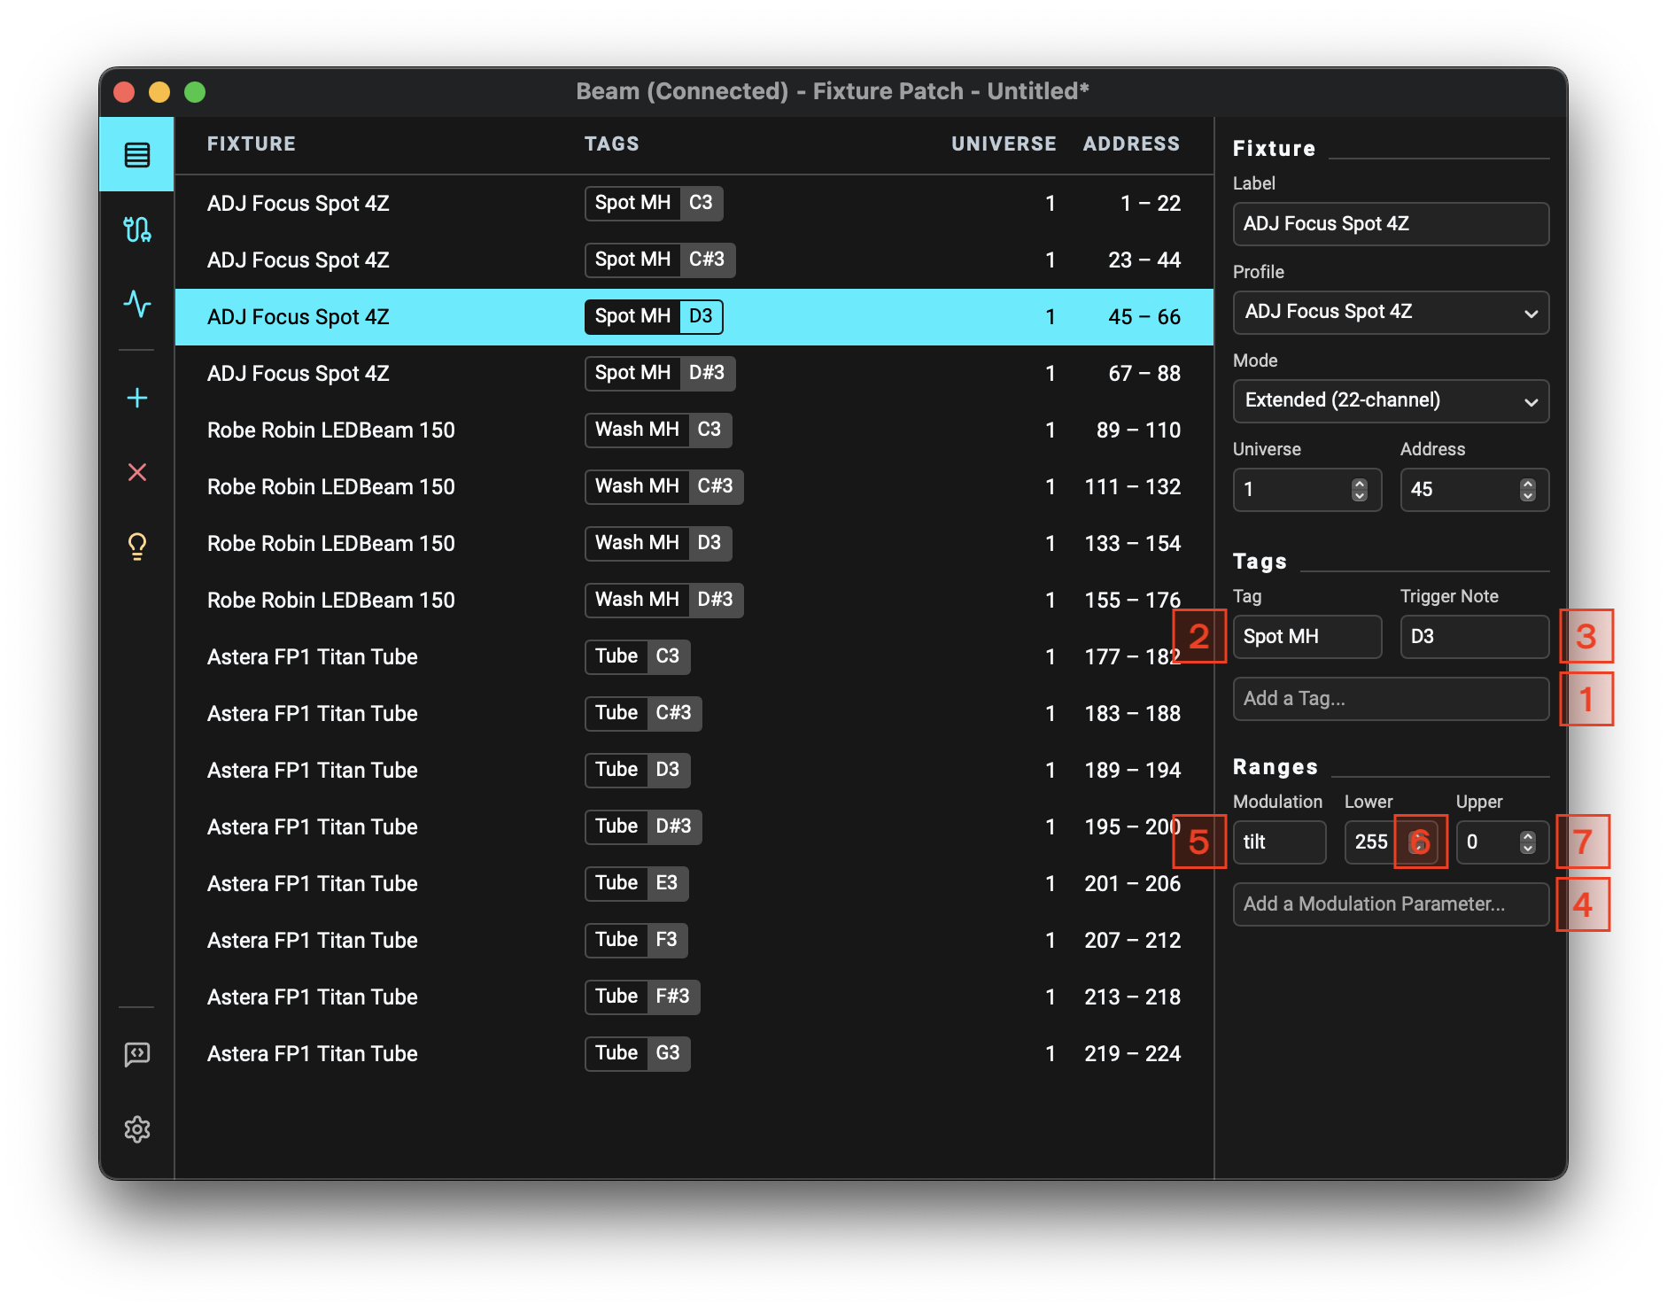Click the Tube G3 tag

pyautogui.click(x=638, y=1054)
